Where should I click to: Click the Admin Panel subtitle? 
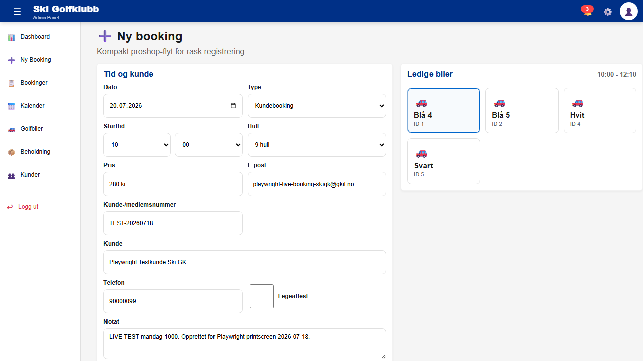[46, 17]
